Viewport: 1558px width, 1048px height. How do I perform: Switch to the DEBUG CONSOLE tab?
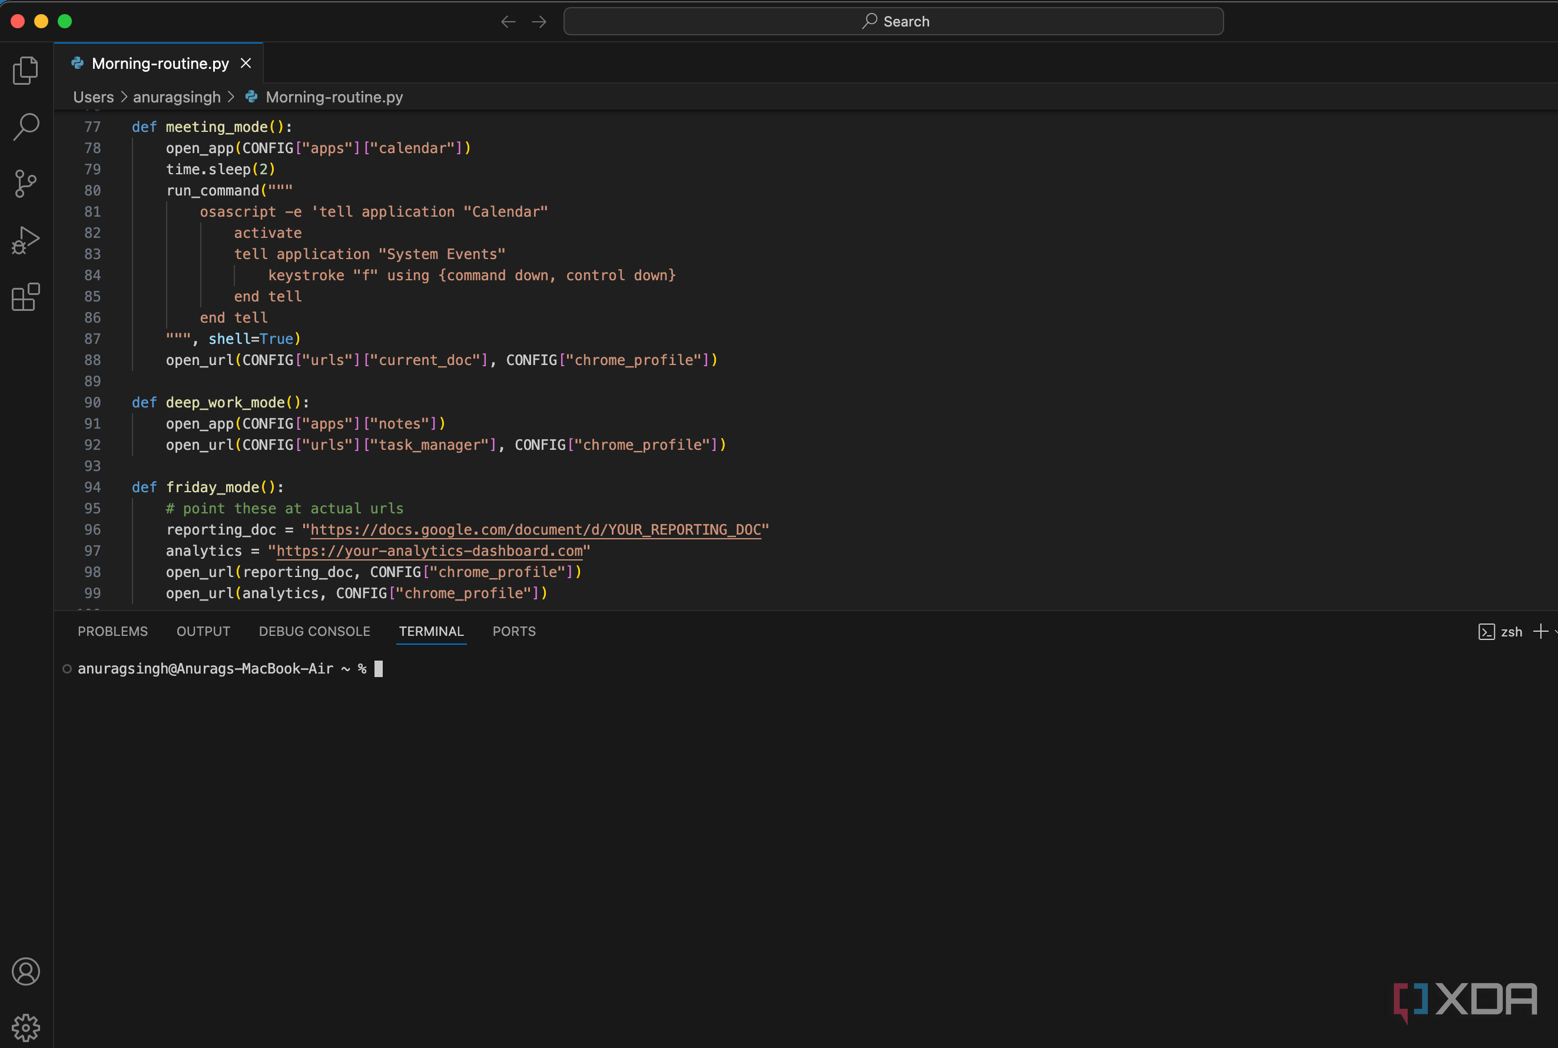314,632
